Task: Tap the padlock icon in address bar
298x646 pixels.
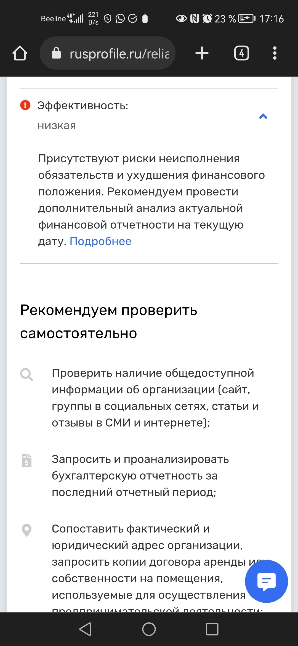Action: pos(56,53)
